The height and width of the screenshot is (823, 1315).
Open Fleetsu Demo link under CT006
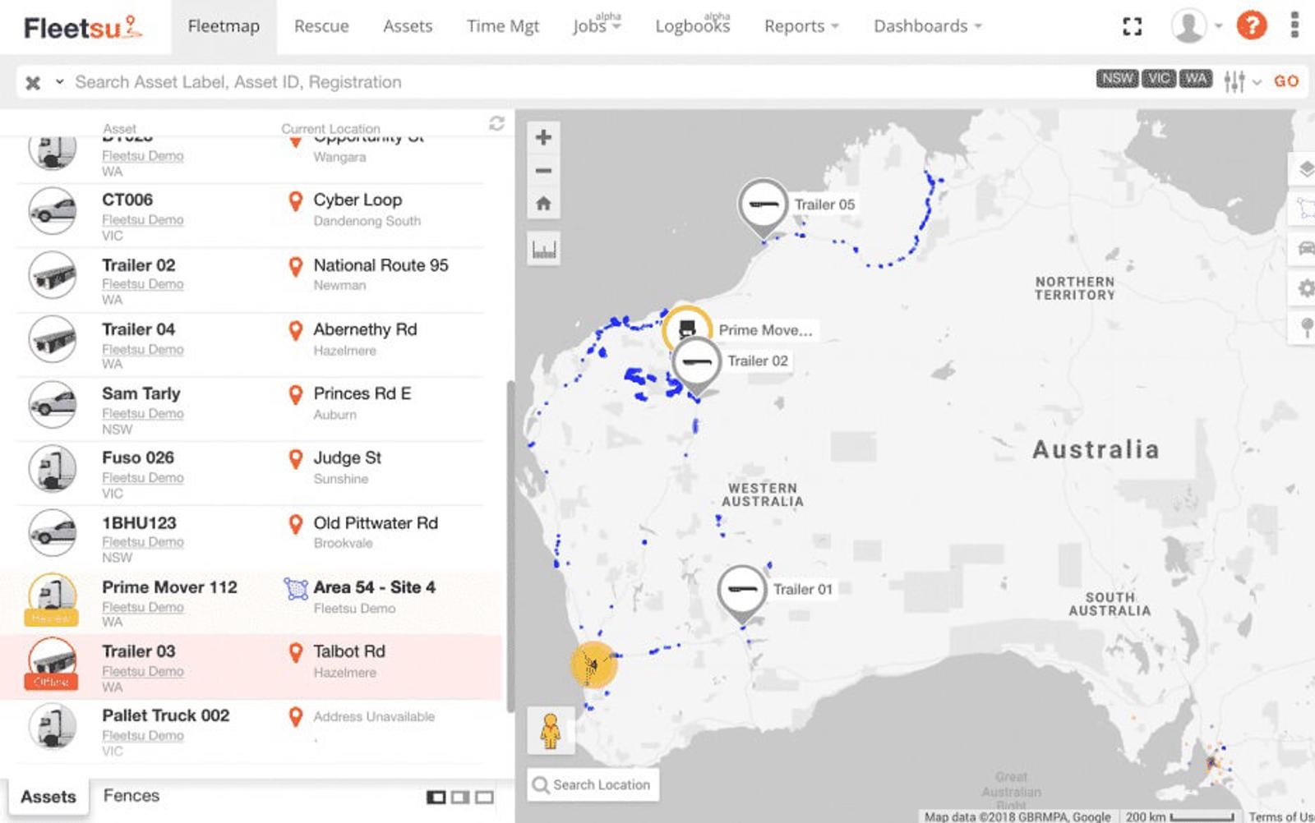pyautogui.click(x=143, y=220)
